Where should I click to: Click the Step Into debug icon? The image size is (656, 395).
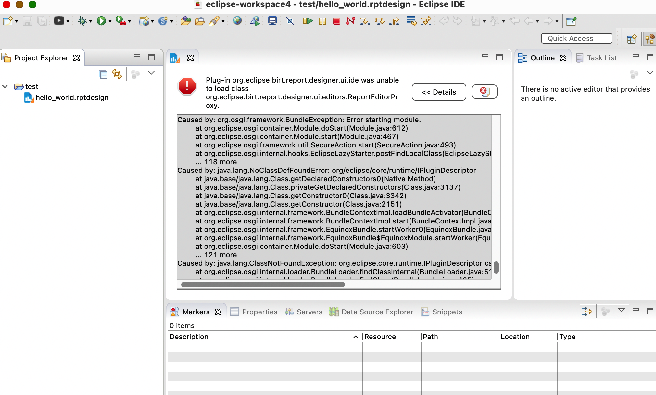365,21
